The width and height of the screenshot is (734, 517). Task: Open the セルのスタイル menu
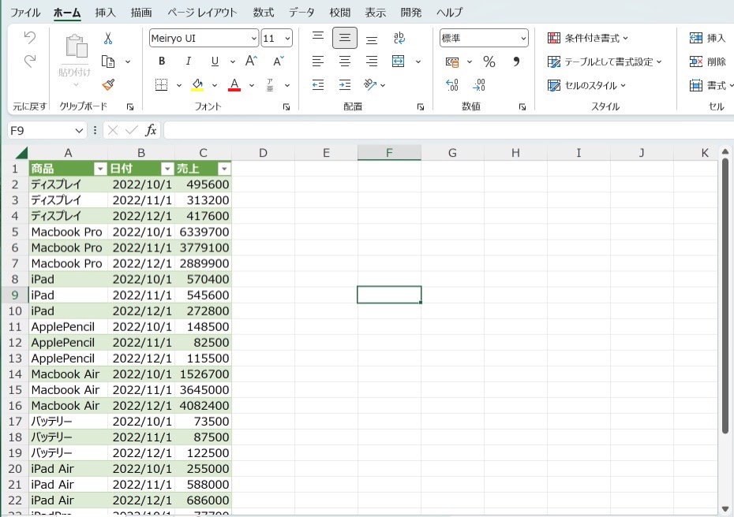(586, 85)
